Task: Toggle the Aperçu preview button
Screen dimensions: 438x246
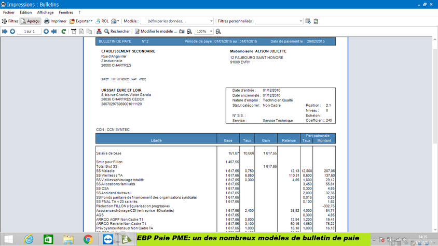Action: (x=31, y=21)
